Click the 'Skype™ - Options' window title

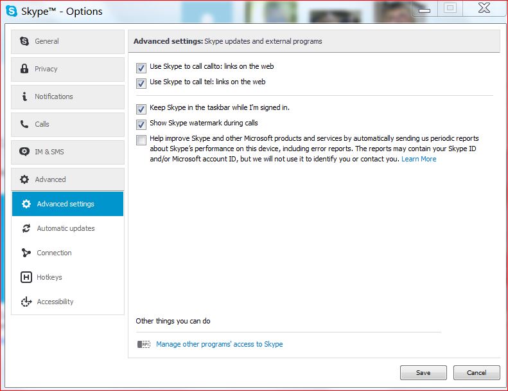tap(62, 12)
